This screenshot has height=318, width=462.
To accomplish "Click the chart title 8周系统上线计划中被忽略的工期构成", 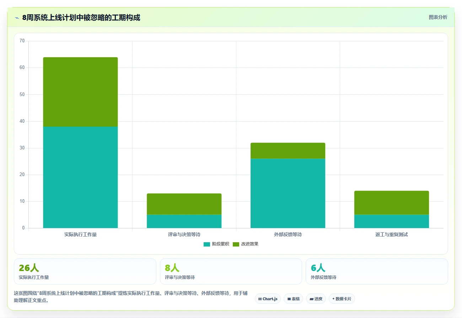I will [x=81, y=17].
